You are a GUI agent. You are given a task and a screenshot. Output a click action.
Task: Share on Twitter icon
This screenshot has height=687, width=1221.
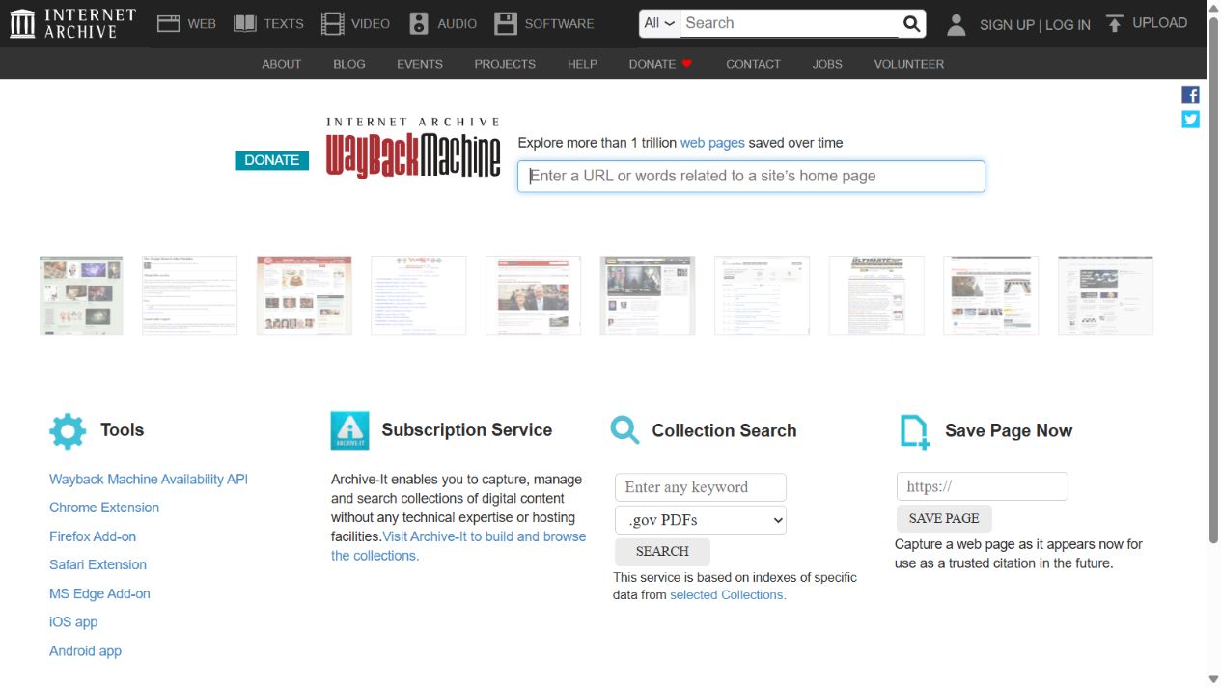[x=1191, y=119]
